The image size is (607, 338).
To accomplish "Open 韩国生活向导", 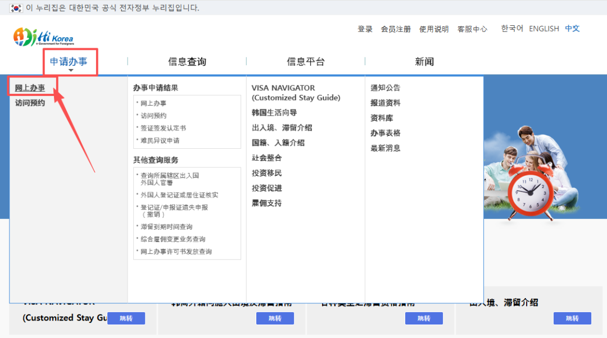I will click(274, 112).
